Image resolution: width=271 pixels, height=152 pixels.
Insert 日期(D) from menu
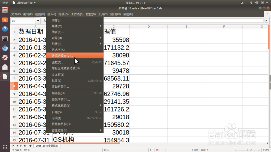pos(75,112)
